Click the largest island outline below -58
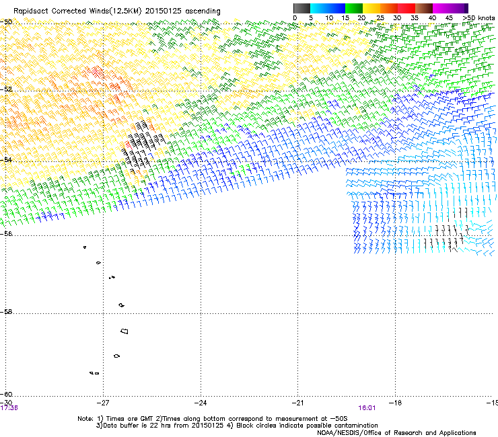 click(x=124, y=331)
